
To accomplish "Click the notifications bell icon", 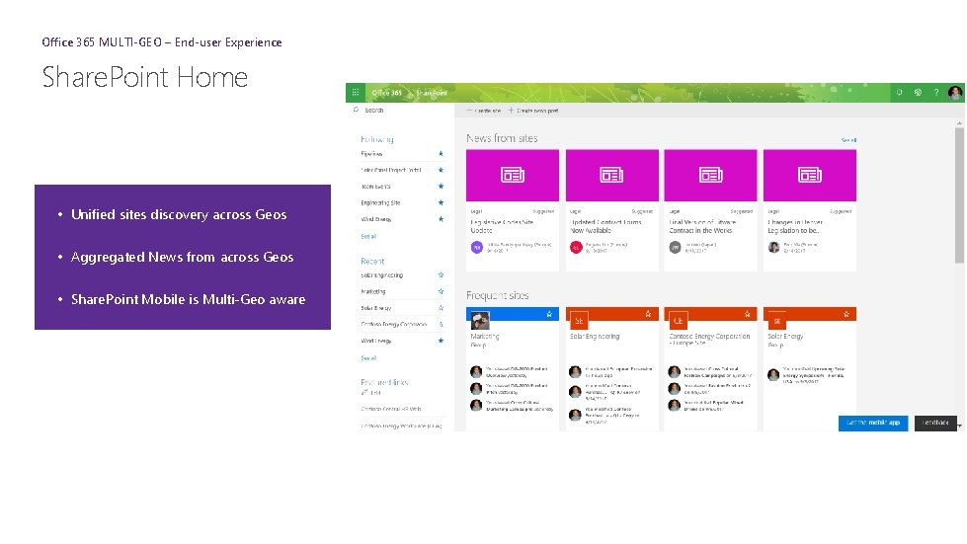I will (x=899, y=93).
